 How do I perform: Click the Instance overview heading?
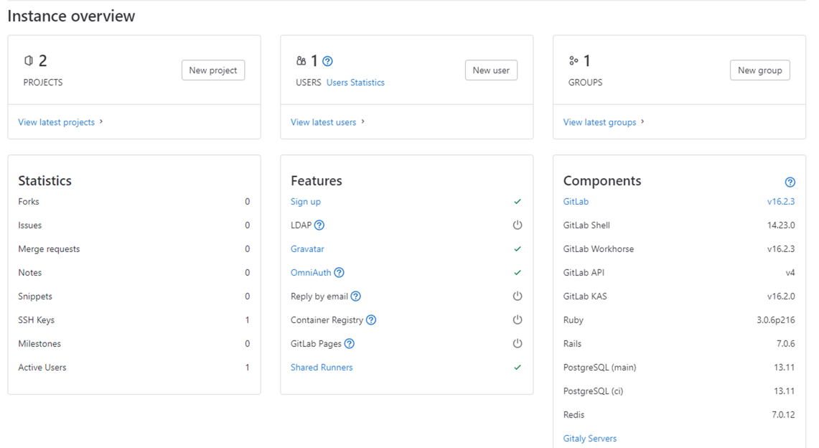71,17
